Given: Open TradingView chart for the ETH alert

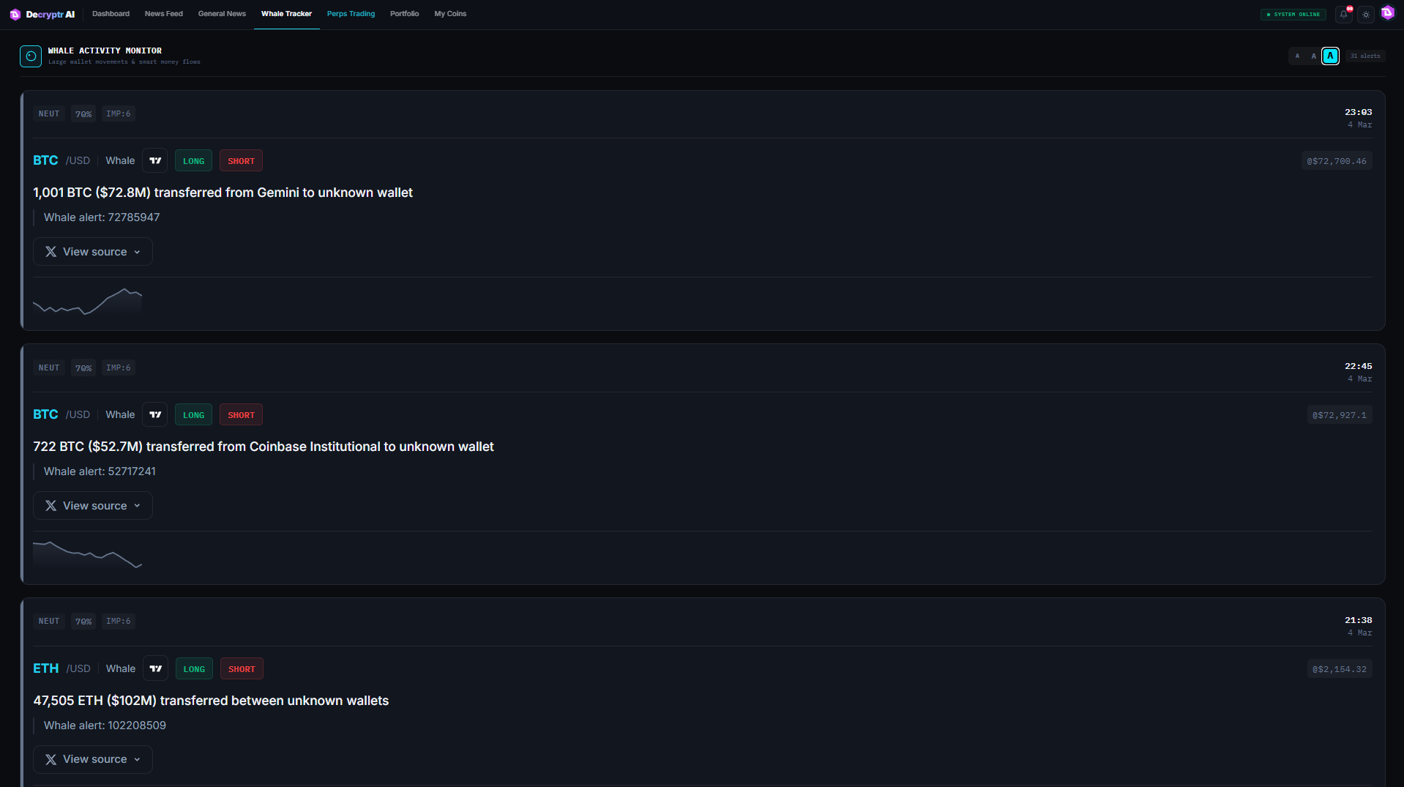Looking at the screenshot, I should tap(156, 669).
